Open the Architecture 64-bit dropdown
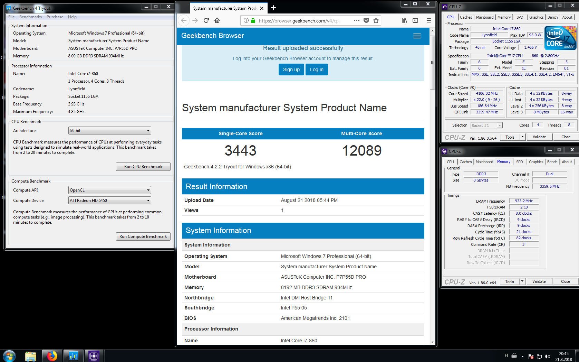This screenshot has height=362, width=579. pos(110,131)
